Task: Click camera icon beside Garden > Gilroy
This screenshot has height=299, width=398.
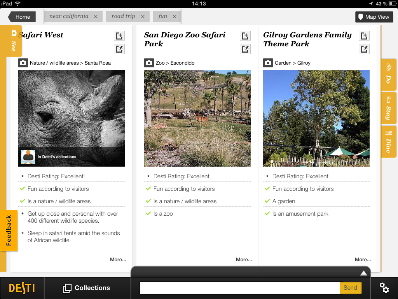Action: pyautogui.click(x=268, y=63)
